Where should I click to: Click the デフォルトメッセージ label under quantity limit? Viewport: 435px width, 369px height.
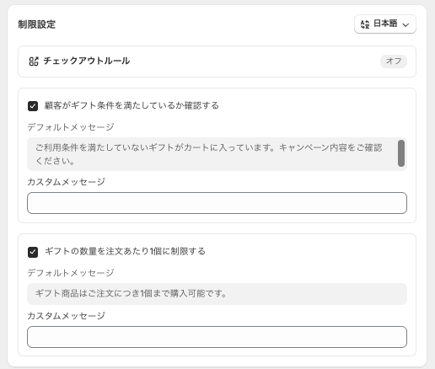[71, 273]
